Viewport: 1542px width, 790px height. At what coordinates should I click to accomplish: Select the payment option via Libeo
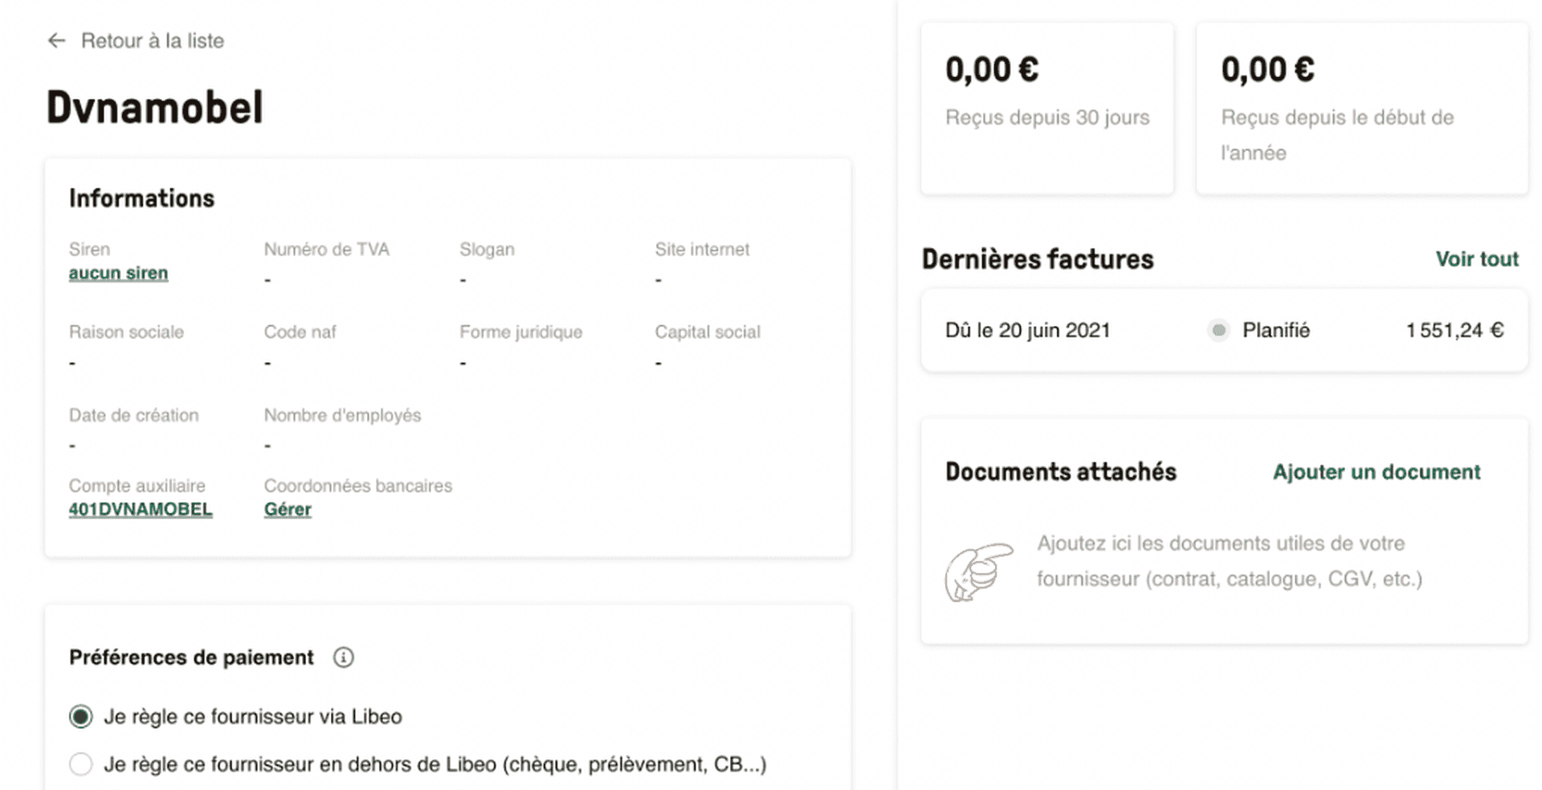[80, 716]
